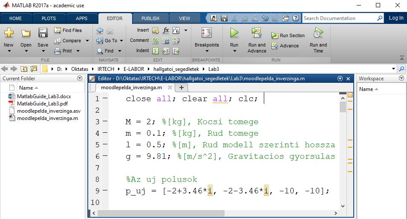Viewport: 407px width, 219px height.
Task: Expand the Print dropdown arrow
Action: [78, 51]
